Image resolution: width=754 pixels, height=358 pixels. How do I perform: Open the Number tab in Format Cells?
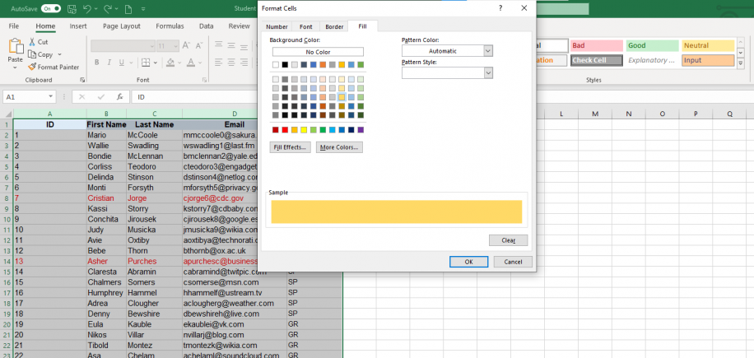click(x=277, y=27)
